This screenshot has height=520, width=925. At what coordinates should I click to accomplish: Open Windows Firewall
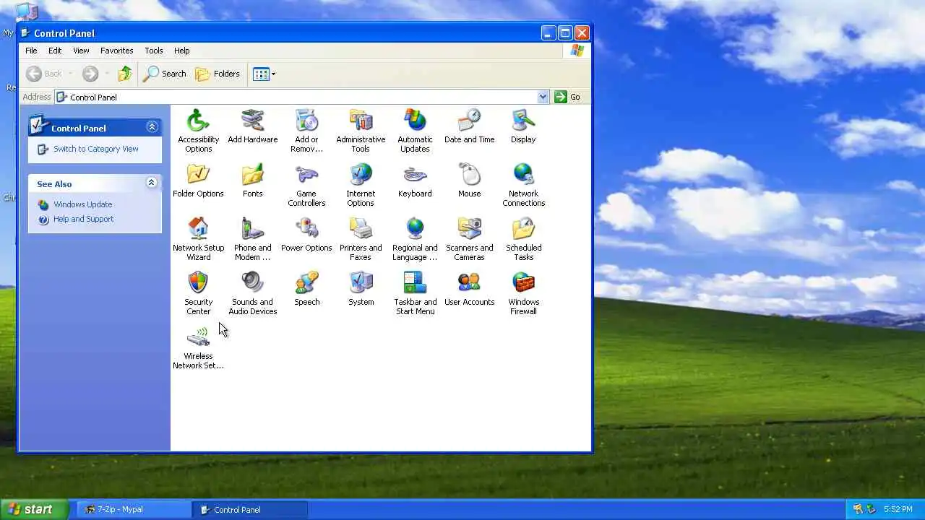[x=523, y=293]
